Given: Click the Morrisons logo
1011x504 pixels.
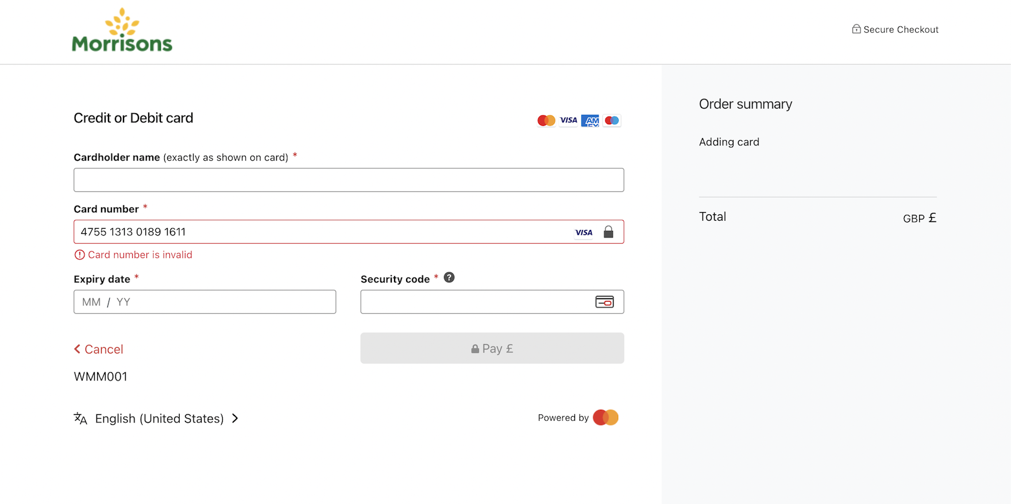Looking at the screenshot, I should click(122, 30).
